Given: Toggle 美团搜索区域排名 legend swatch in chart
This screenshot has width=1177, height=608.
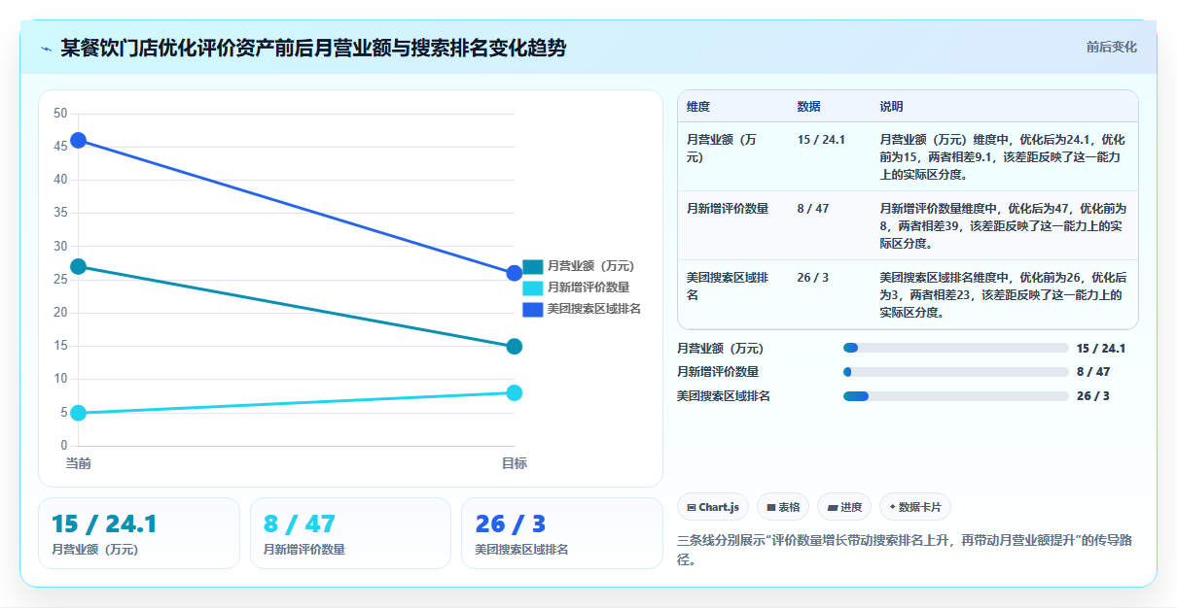Looking at the screenshot, I should tap(533, 309).
